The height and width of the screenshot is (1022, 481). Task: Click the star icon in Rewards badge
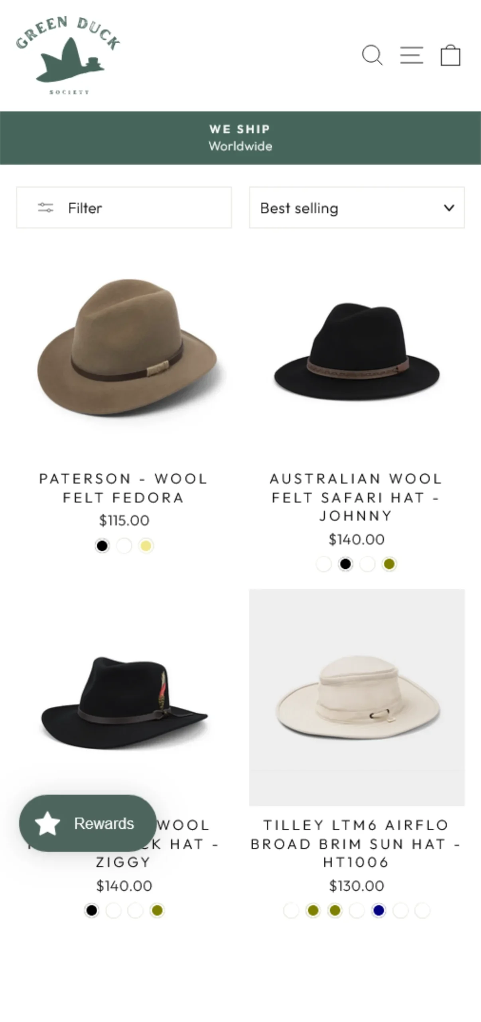[47, 823]
